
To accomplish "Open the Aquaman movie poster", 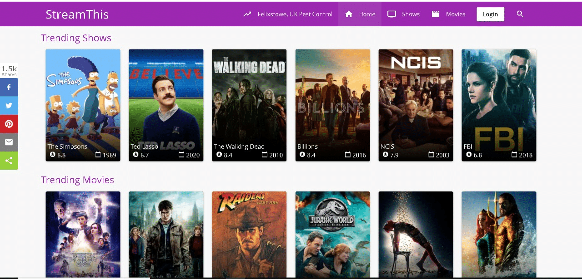I will coord(499,235).
